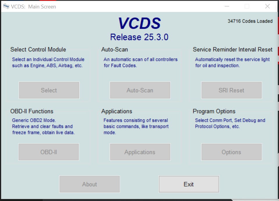Open the OBD-II functions button

[x=49, y=152]
